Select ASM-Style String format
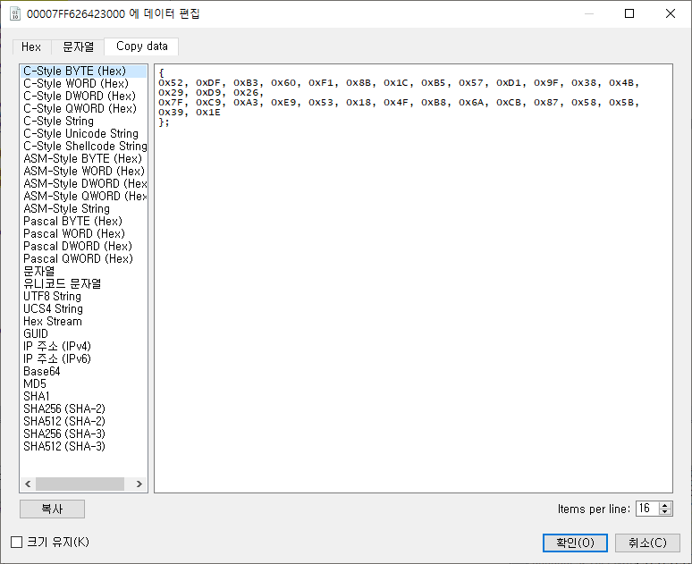This screenshot has height=564, width=692. (x=84, y=208)
